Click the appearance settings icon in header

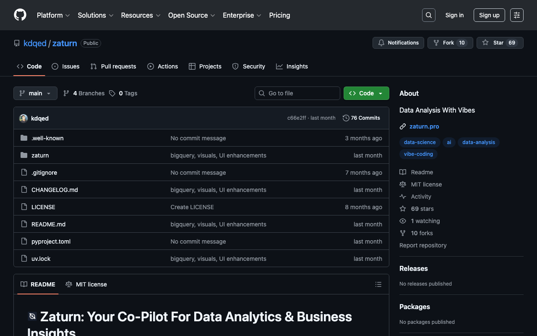coord(516,15)
